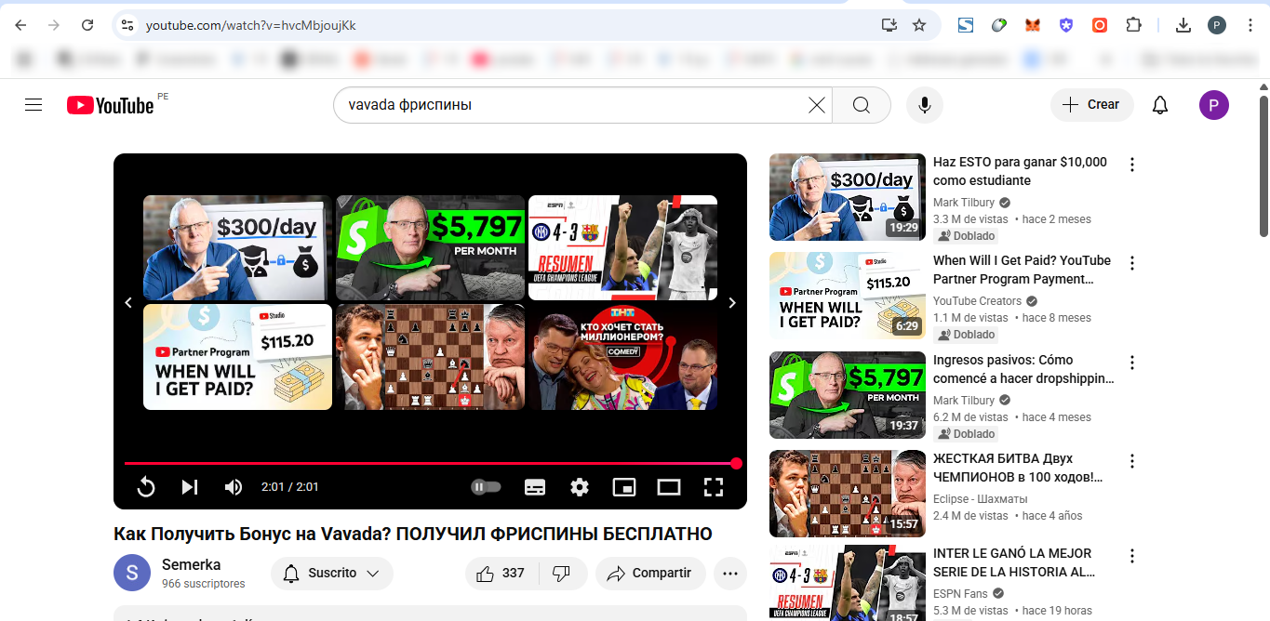Open the MetaMask fox extension
1270x621 pixels.
coord(1033,25)
